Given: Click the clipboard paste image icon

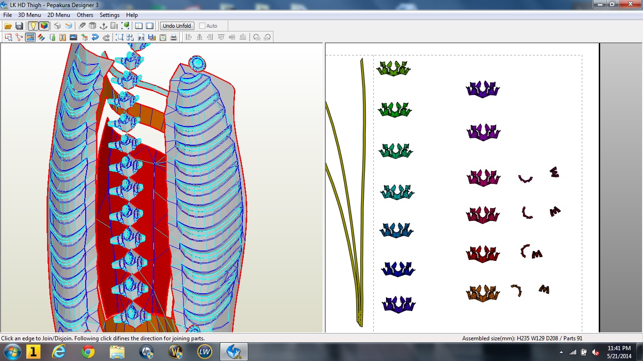Looking at the screenshot, I should 163,37.
